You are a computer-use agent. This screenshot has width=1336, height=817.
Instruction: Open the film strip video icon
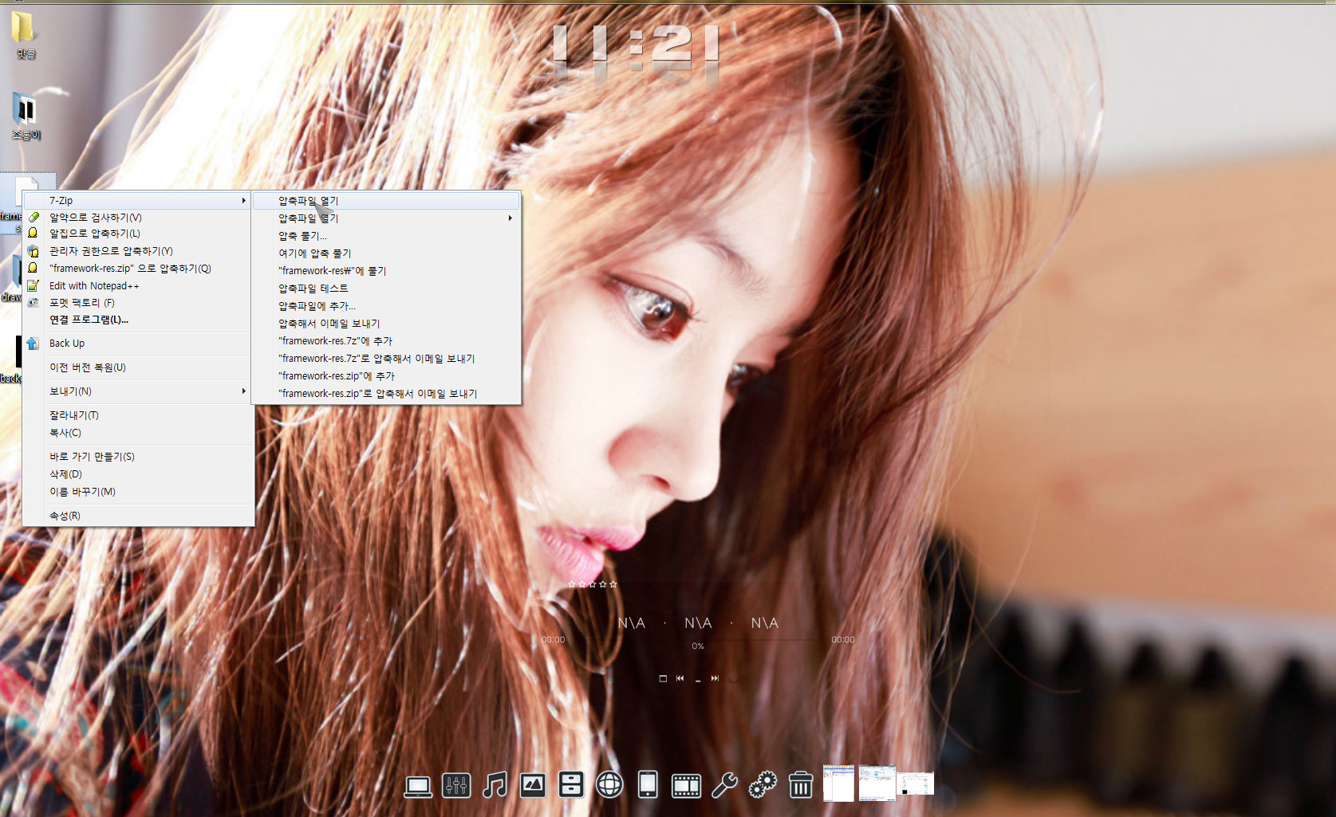pos(686,786)
